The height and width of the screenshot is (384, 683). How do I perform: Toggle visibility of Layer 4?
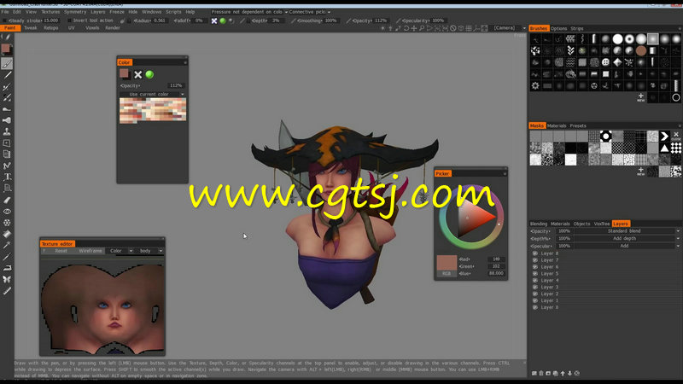pyautogui.click(x=535, y=281)
